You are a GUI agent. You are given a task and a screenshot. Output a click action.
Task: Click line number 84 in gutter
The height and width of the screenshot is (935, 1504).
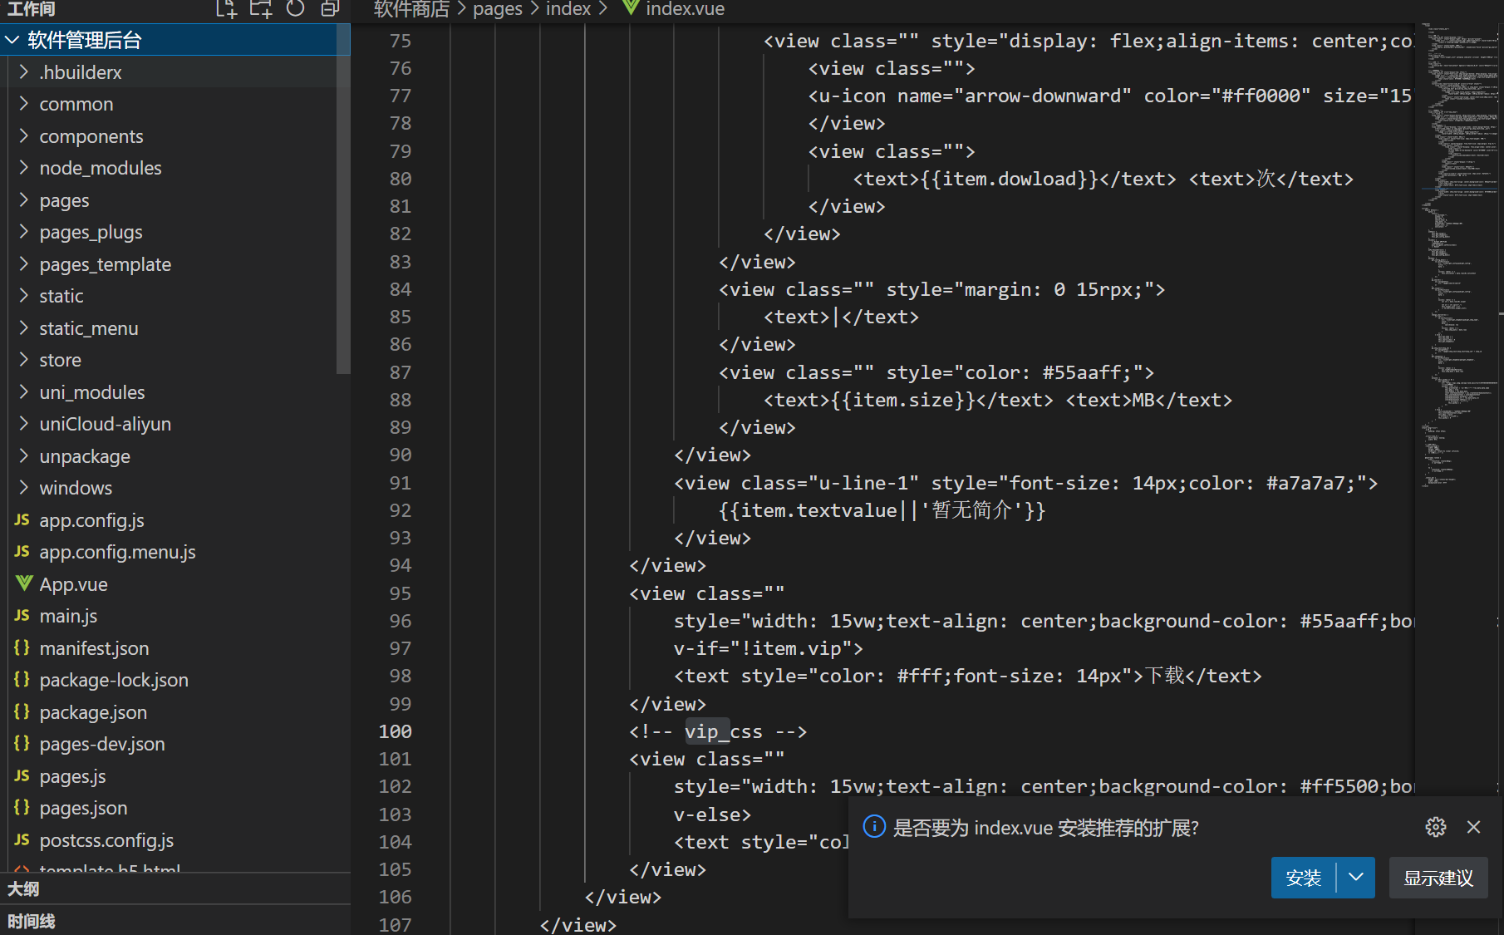401,289
